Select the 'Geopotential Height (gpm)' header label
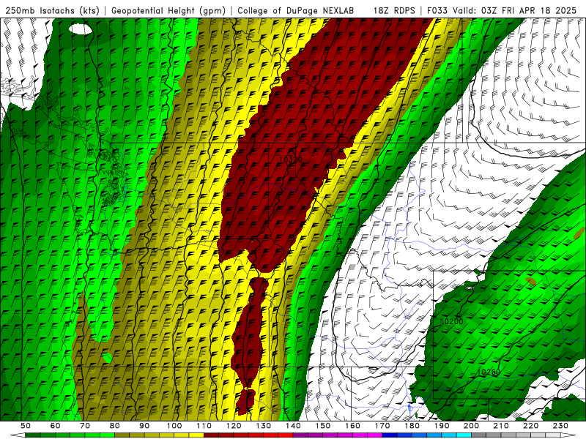This screenshot has width=586, height=439. 168,11
